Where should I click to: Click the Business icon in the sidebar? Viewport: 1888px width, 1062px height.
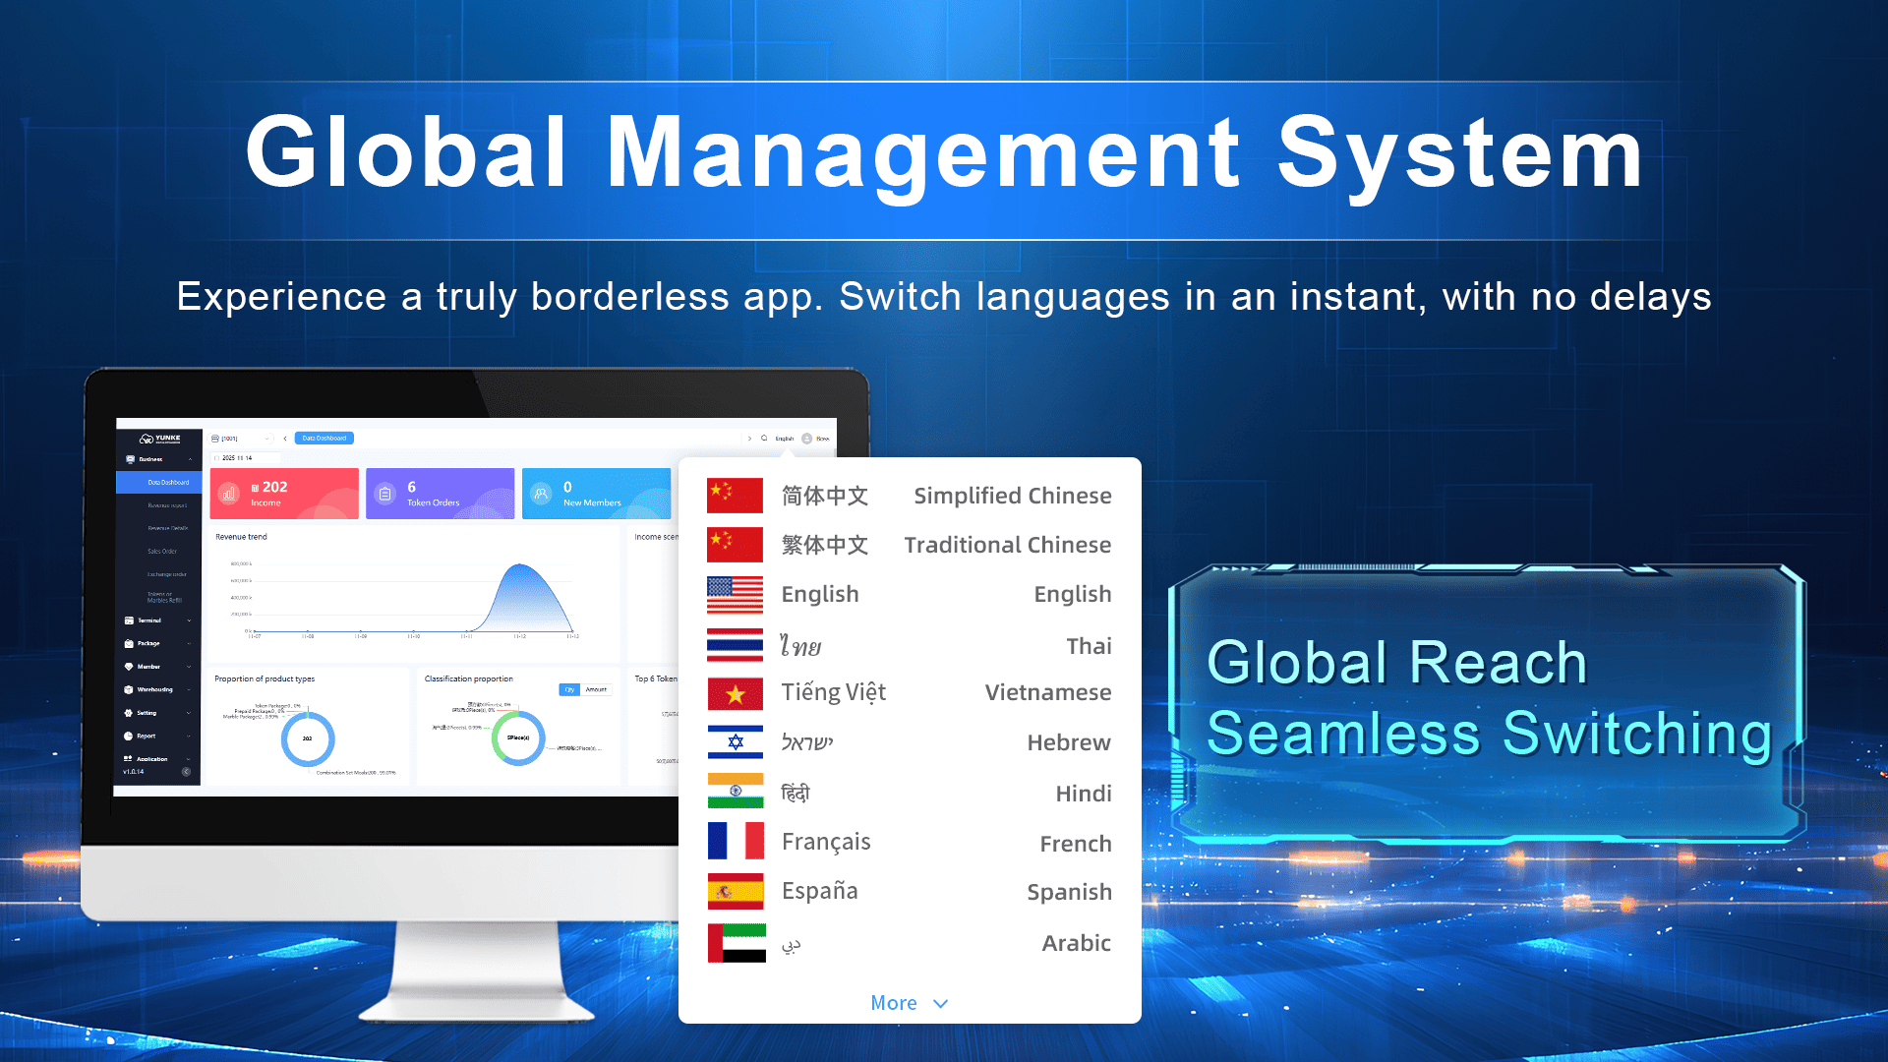130,459
